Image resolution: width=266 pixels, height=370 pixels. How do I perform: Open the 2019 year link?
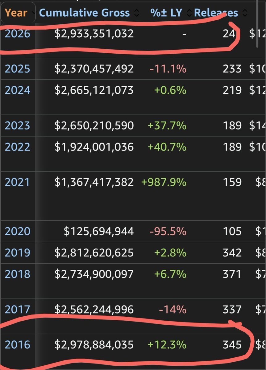pos(17,253)
